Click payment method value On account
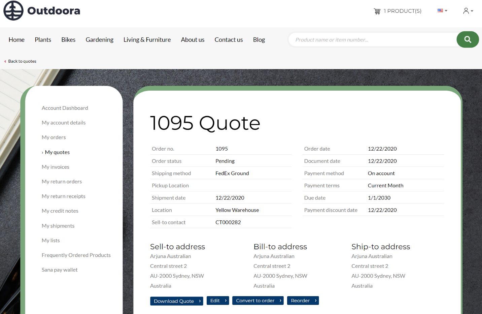 click(x=381, y=173)
